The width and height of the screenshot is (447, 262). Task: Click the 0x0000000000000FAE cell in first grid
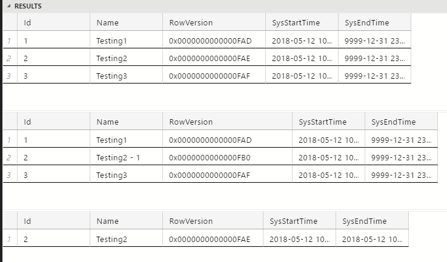point(214,58)
